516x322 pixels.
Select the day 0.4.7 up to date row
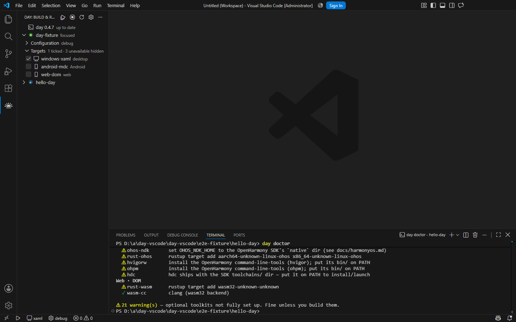[x=63, y=27]
